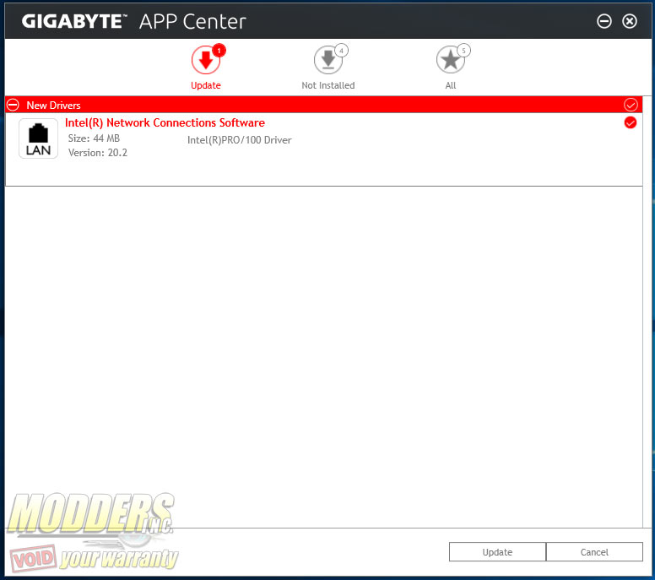Click the New Drivers header label
The image size is (655, 580).
pos(53,106)
